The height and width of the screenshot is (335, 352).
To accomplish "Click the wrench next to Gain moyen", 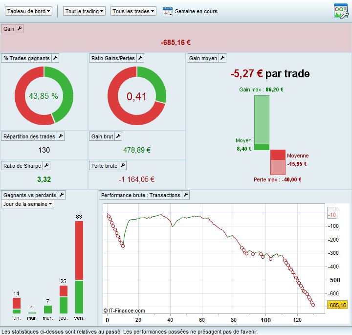I will click(x=222, y=58).
